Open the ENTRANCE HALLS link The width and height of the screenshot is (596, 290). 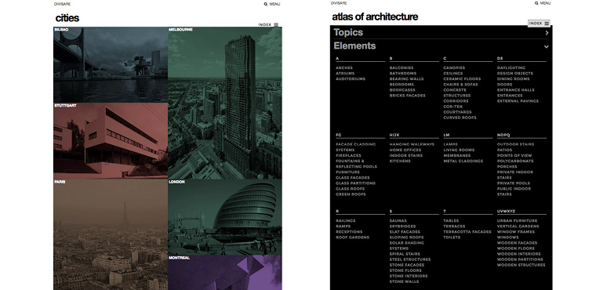[516, 90]
